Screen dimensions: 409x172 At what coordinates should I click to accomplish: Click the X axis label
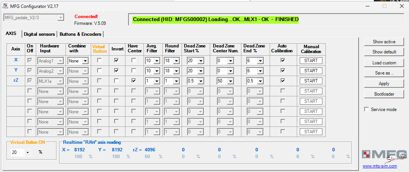[16, 60]
